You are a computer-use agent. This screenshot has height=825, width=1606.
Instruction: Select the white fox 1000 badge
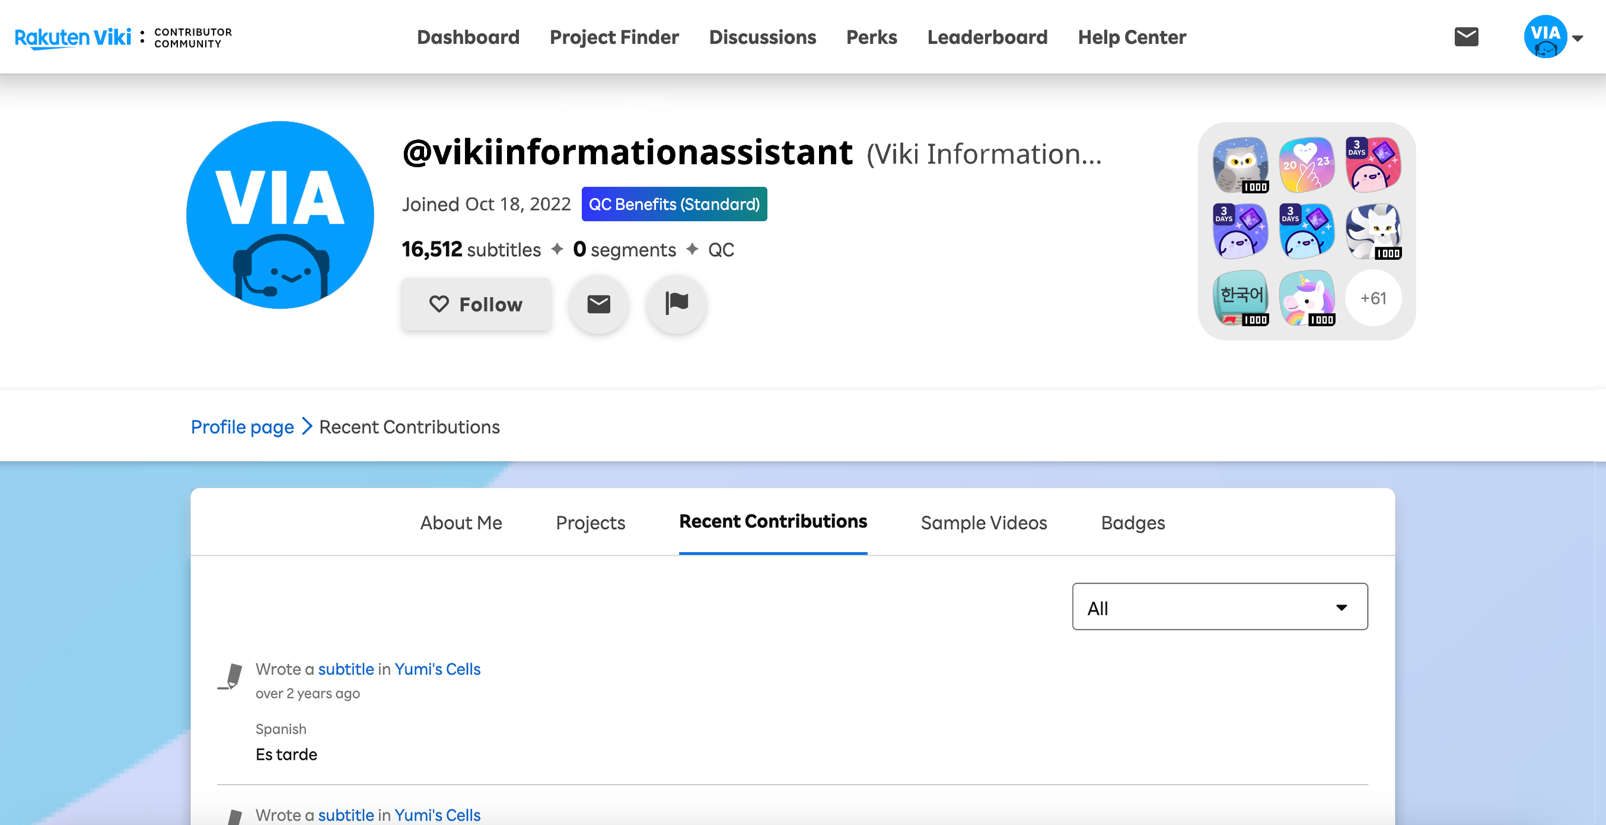pyautogui.click(x=1374, y=231)
